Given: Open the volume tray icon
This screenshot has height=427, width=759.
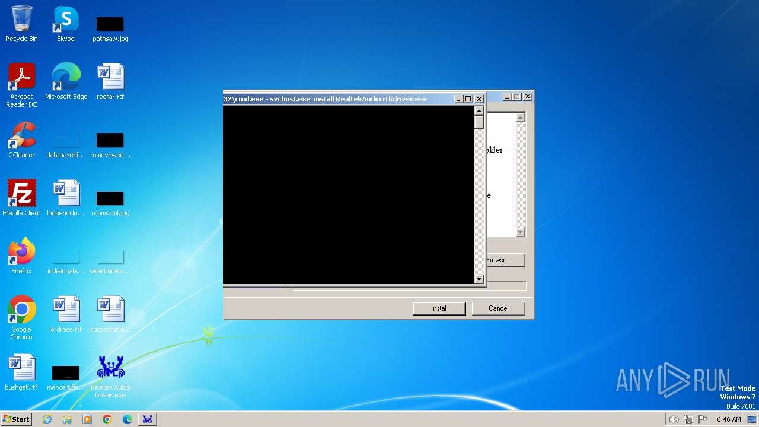Looking at the screenshot, I should click(674, 419).
